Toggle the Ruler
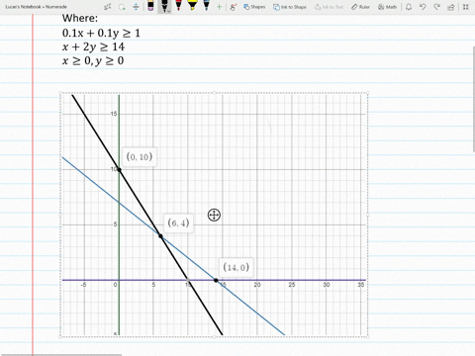Screen dimensions: 475x356 coord(360,7)
